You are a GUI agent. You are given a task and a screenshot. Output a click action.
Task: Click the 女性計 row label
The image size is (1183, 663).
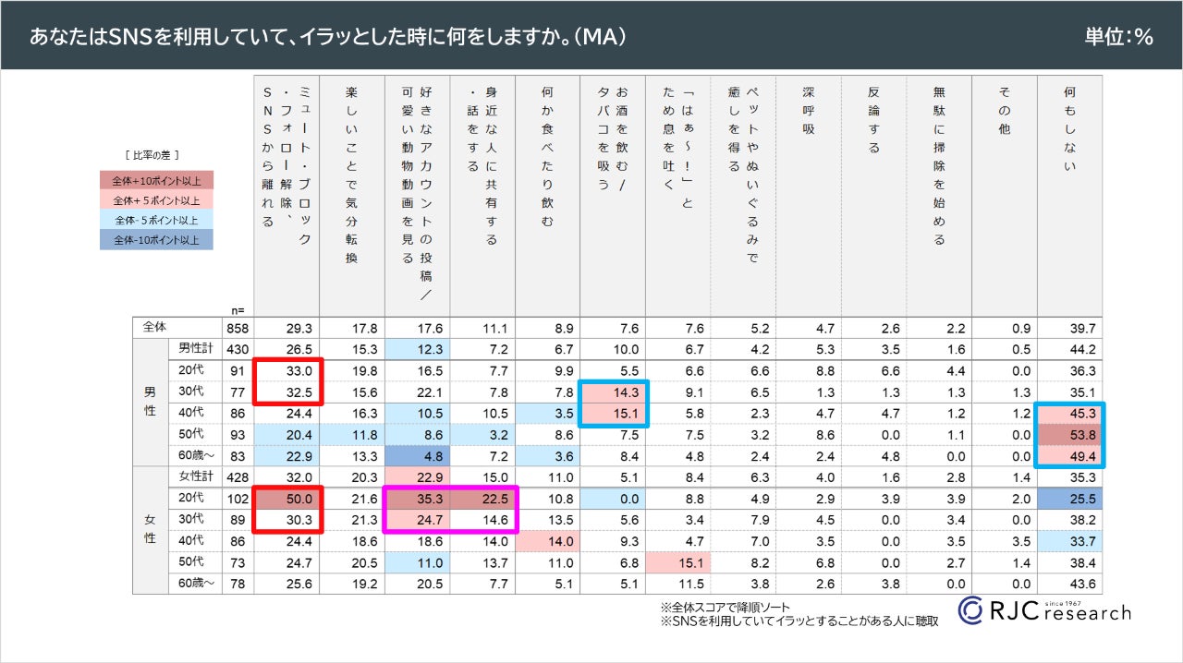[195, 476]
